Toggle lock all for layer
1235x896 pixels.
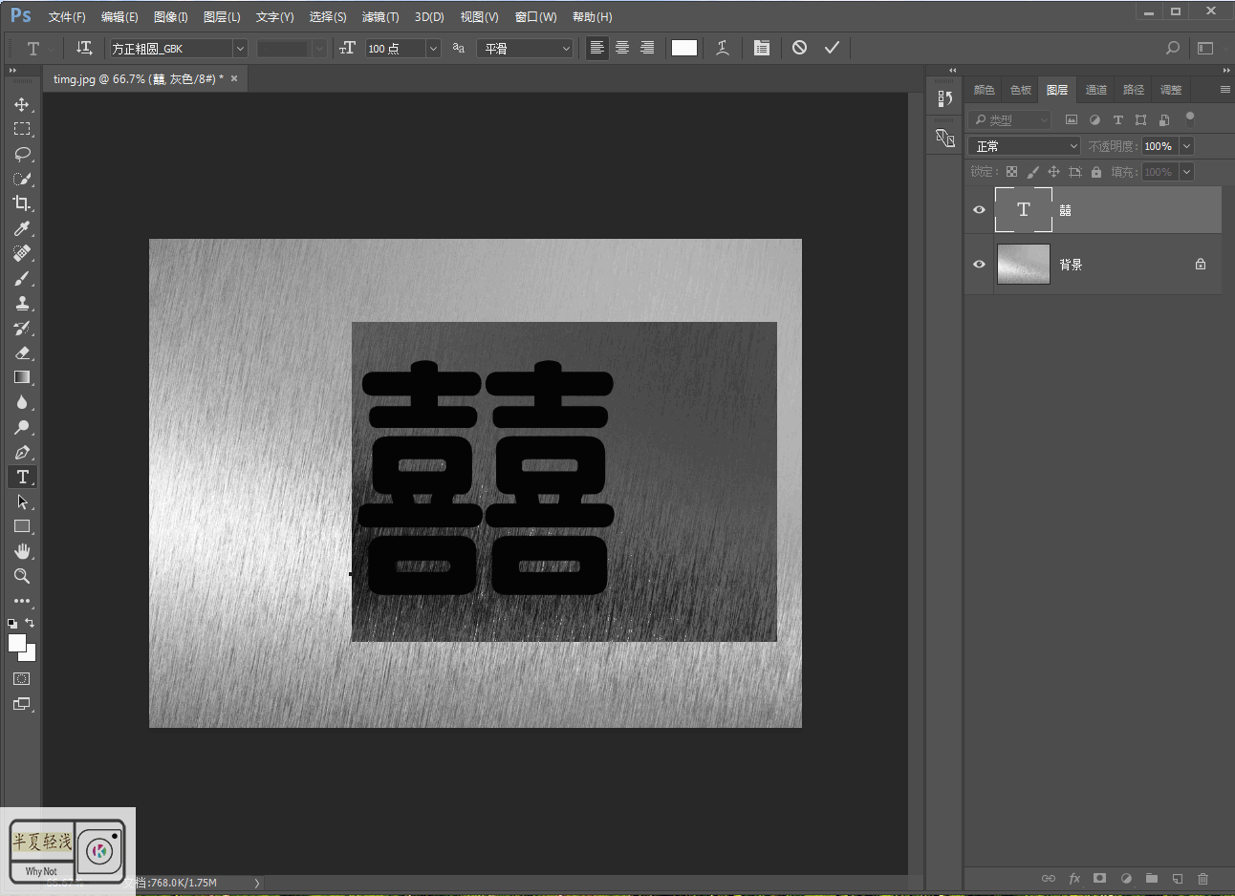(x=1096, y=172)
